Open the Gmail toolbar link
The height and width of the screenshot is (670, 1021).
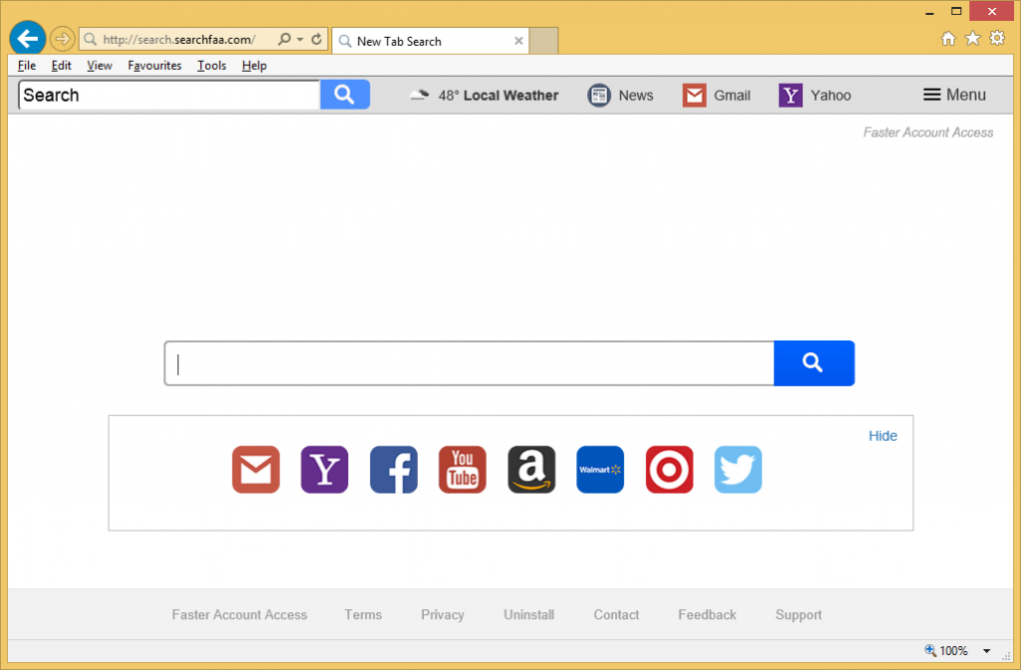pyautogui.click(x=732, y=96)
